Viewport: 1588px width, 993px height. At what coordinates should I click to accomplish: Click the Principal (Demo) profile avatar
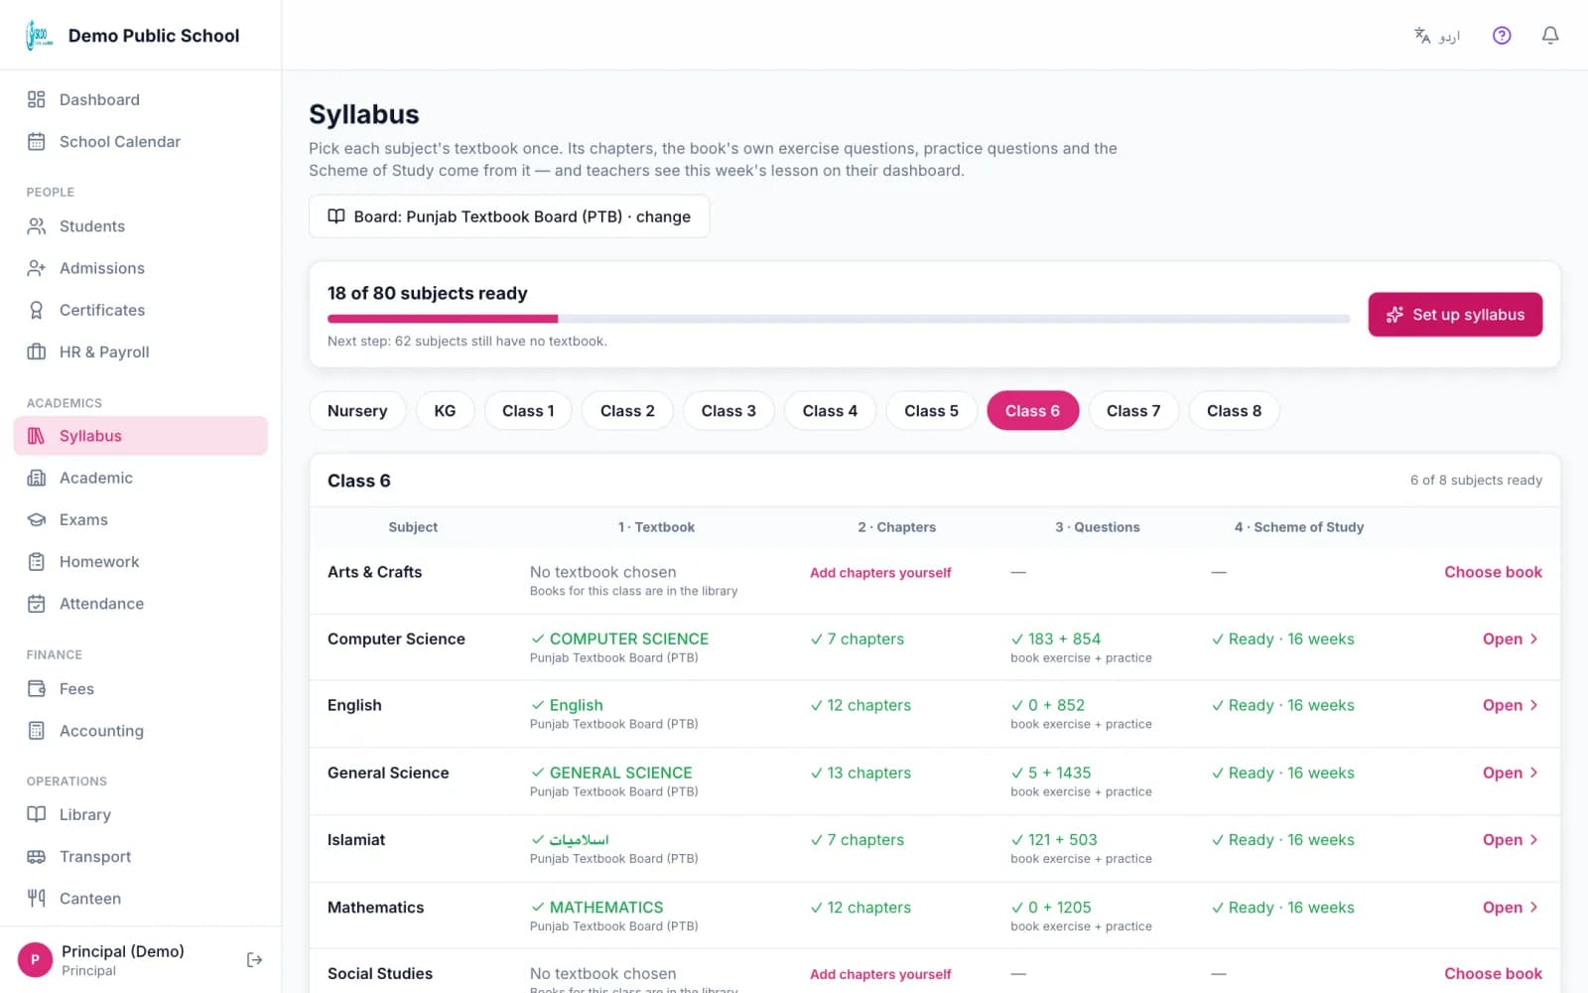click(x=35, y=959)
